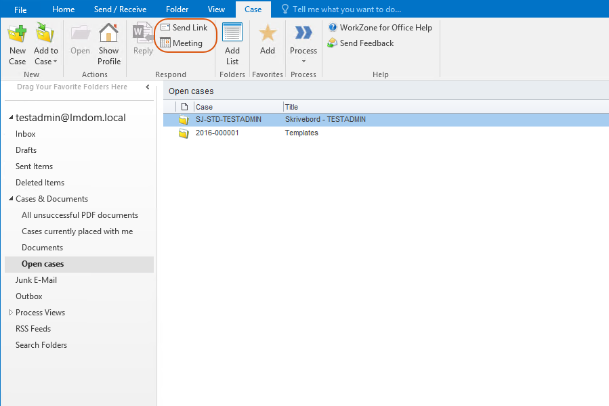
Task: Collapse the favorite folders pane arrow
Action: coord(148,87)
